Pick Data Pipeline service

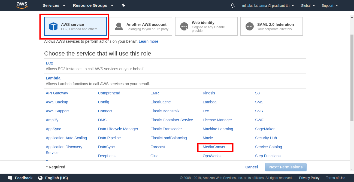(109, 138)
